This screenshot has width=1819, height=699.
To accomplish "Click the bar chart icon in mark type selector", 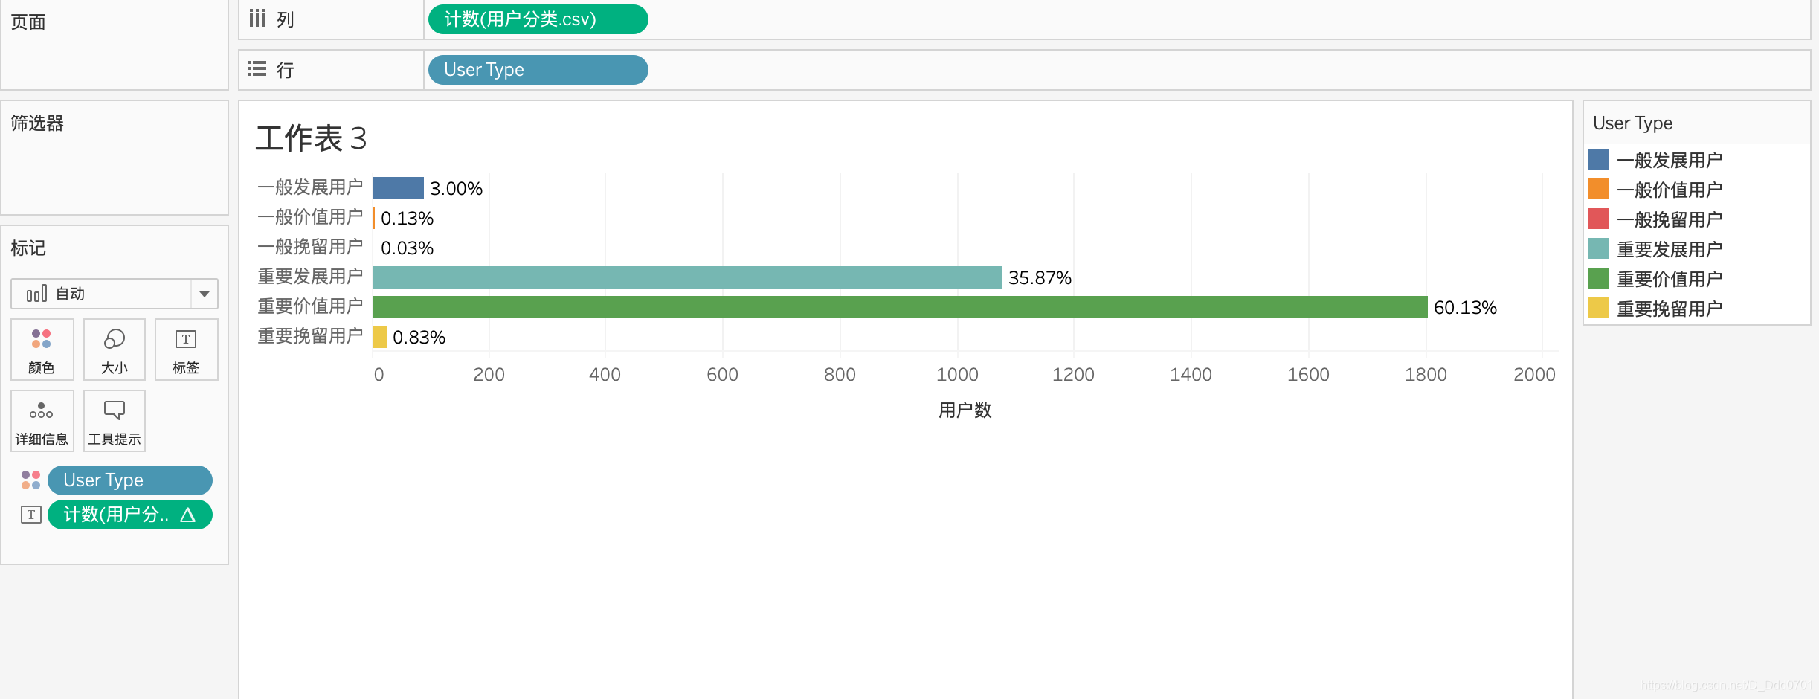I will coord(36,294).
